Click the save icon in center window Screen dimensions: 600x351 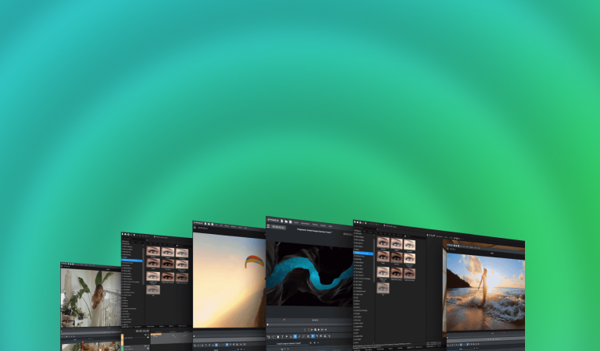point(291,222)
